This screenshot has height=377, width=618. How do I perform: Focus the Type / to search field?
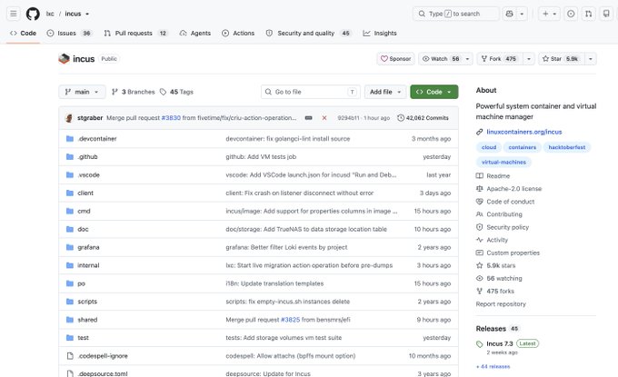(455, 14)
